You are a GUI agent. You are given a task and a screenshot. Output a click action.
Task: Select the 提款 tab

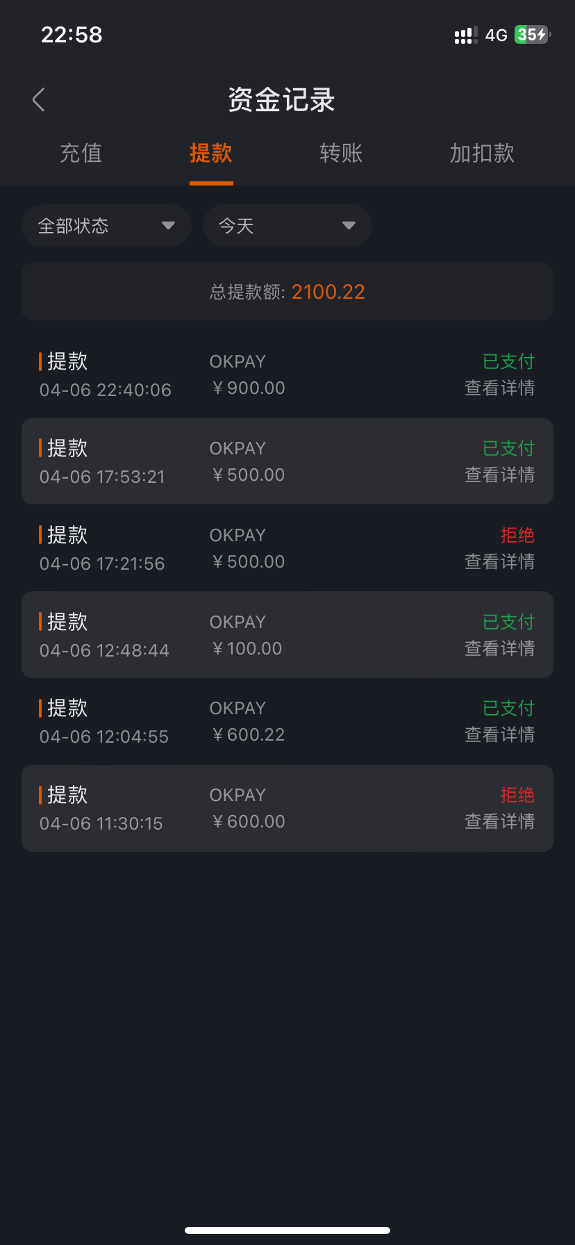coord(211,154)
